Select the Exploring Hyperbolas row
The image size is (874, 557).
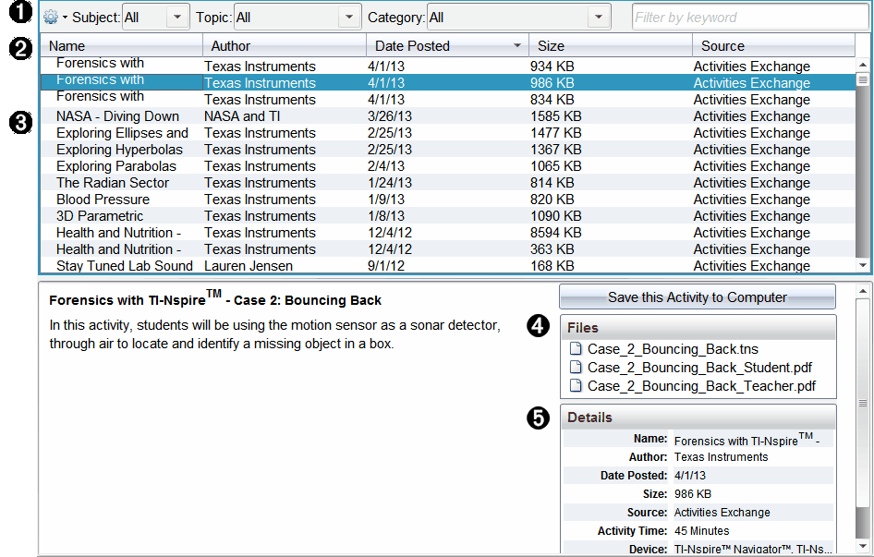click(x=120, y=150)
